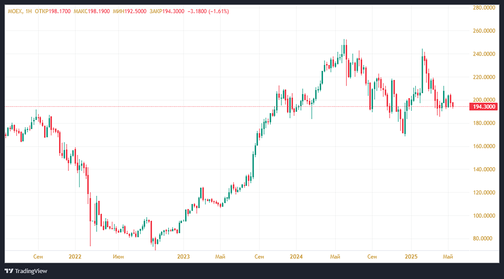
Task: Click the 240.0000 price scale label
Action: (483, 54)
